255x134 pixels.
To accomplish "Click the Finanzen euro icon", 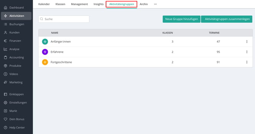I will click(6, 41).
